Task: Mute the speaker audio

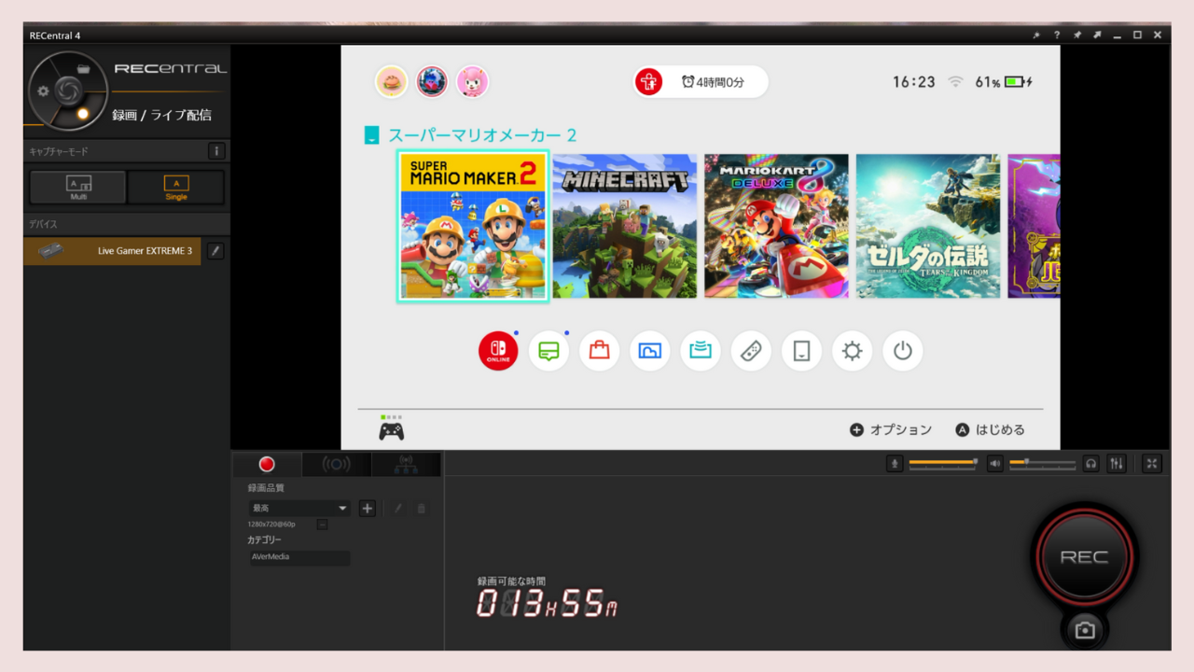Action: pyautogui.click(x=995, y=463)
